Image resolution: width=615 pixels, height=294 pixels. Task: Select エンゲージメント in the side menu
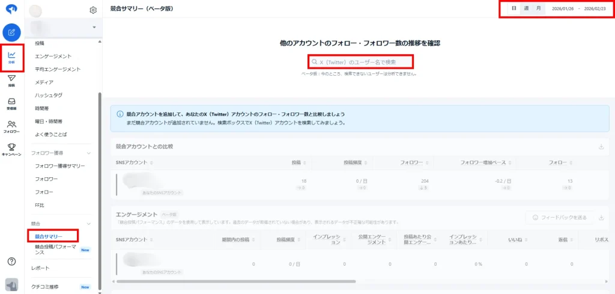point(53,56)
